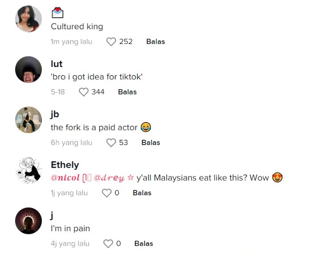
Task: Like the "I'm in pain" comment
Action: [x=108, y=244]
